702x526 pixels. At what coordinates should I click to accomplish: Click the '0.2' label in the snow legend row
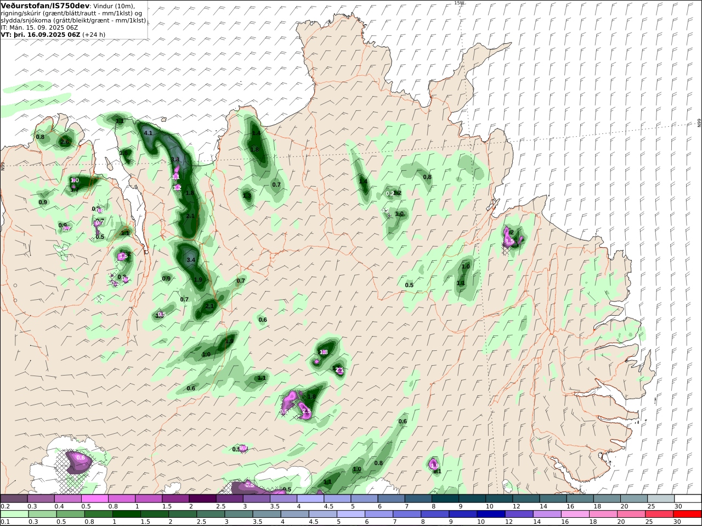[5, 506]
